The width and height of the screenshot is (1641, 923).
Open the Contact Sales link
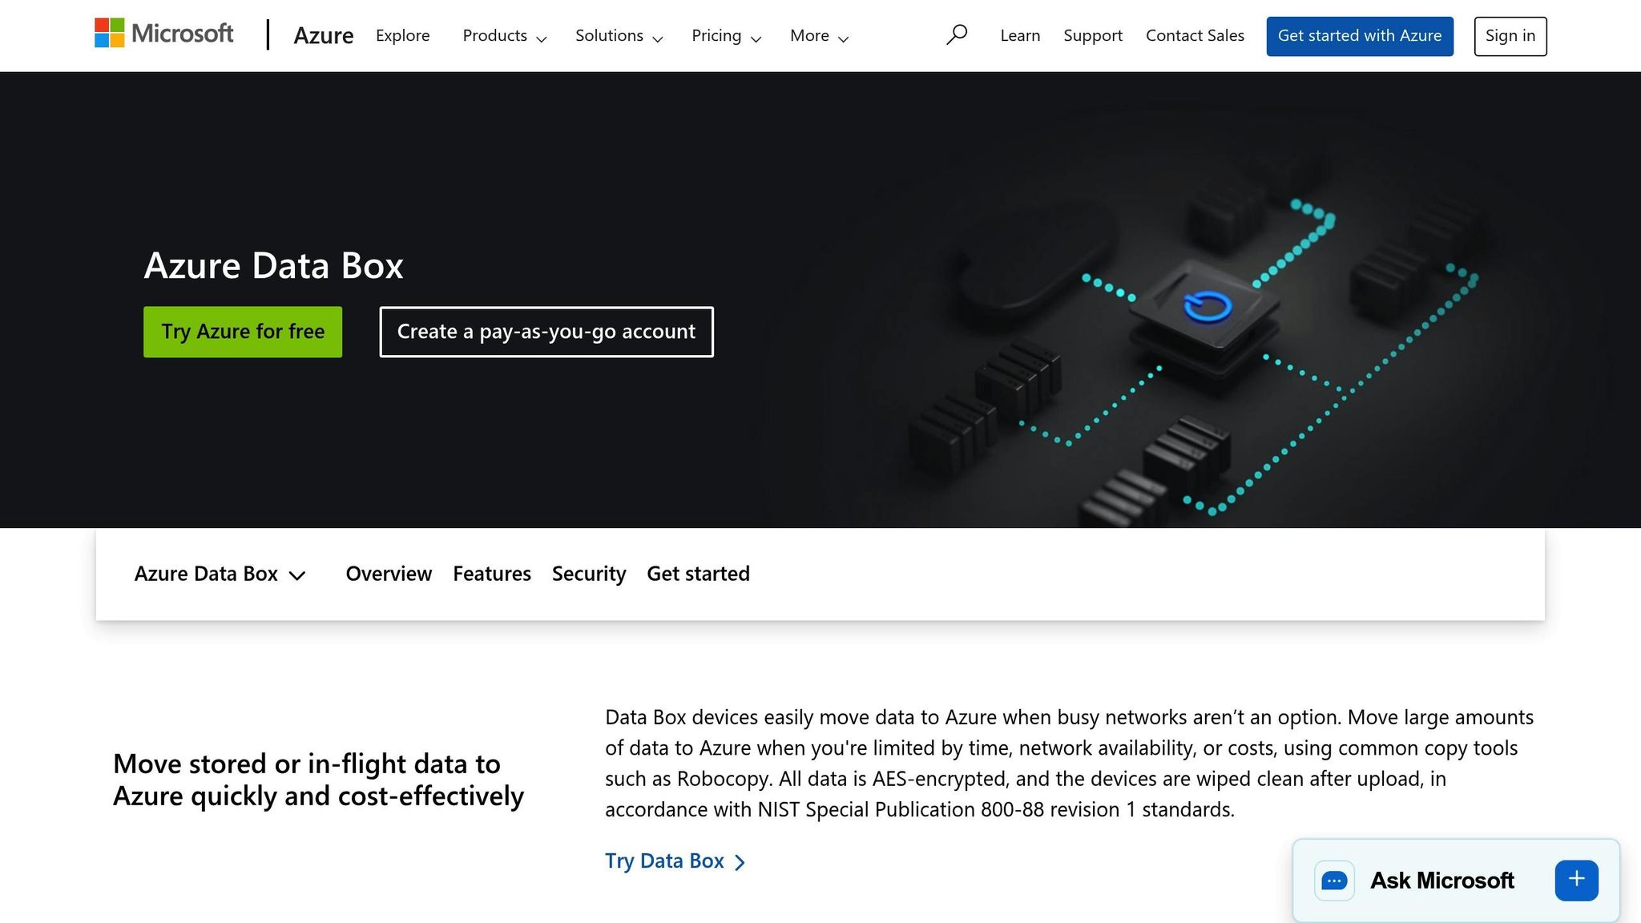pos(1195,35)
